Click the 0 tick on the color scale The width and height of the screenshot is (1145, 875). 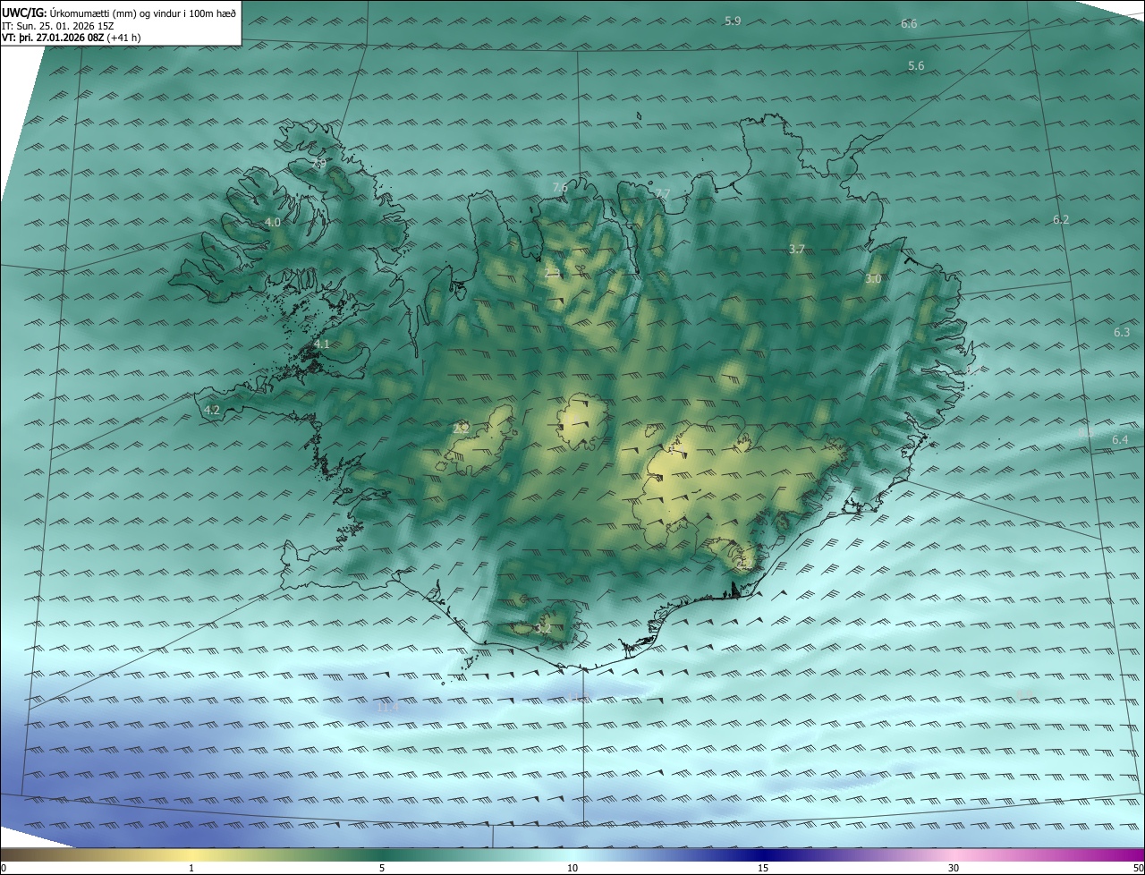(4, 869)
